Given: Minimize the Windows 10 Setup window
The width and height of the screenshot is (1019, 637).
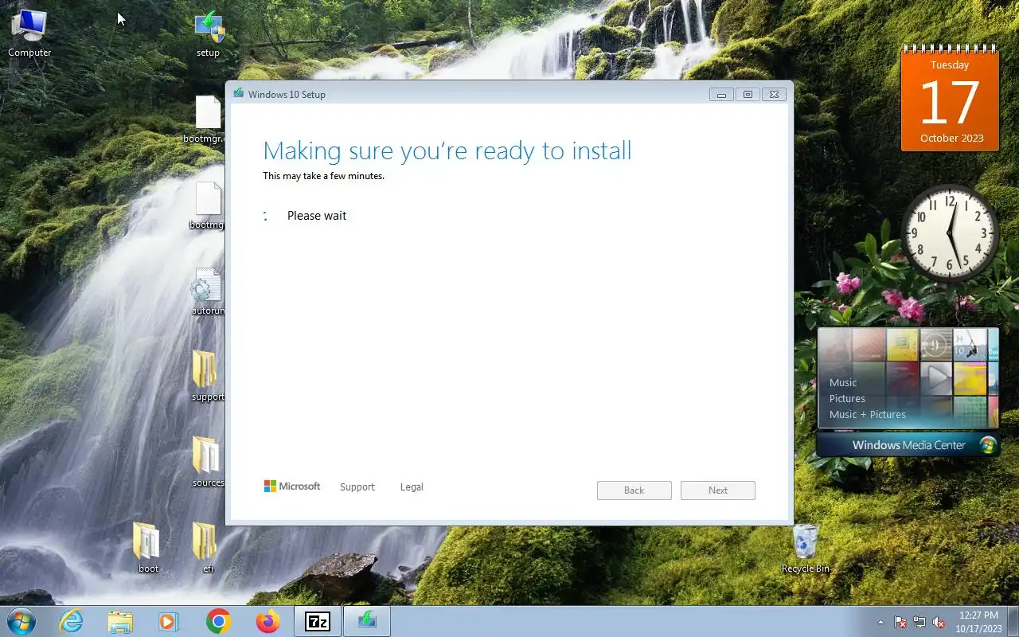Looking at the screenshot, I should (x=722, y=95).
